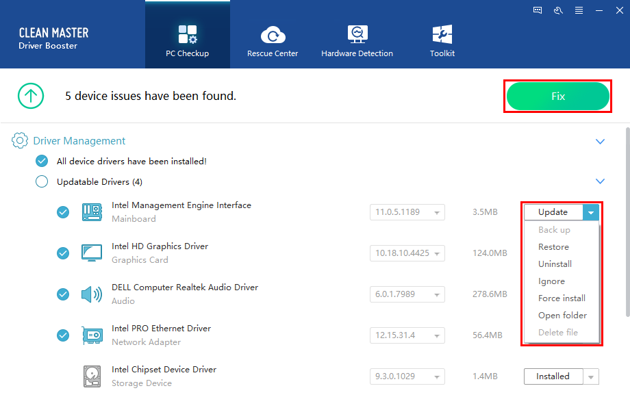Toggle the Update button's blue dropdown arrow
630x397 pixels.
[591, 212]
